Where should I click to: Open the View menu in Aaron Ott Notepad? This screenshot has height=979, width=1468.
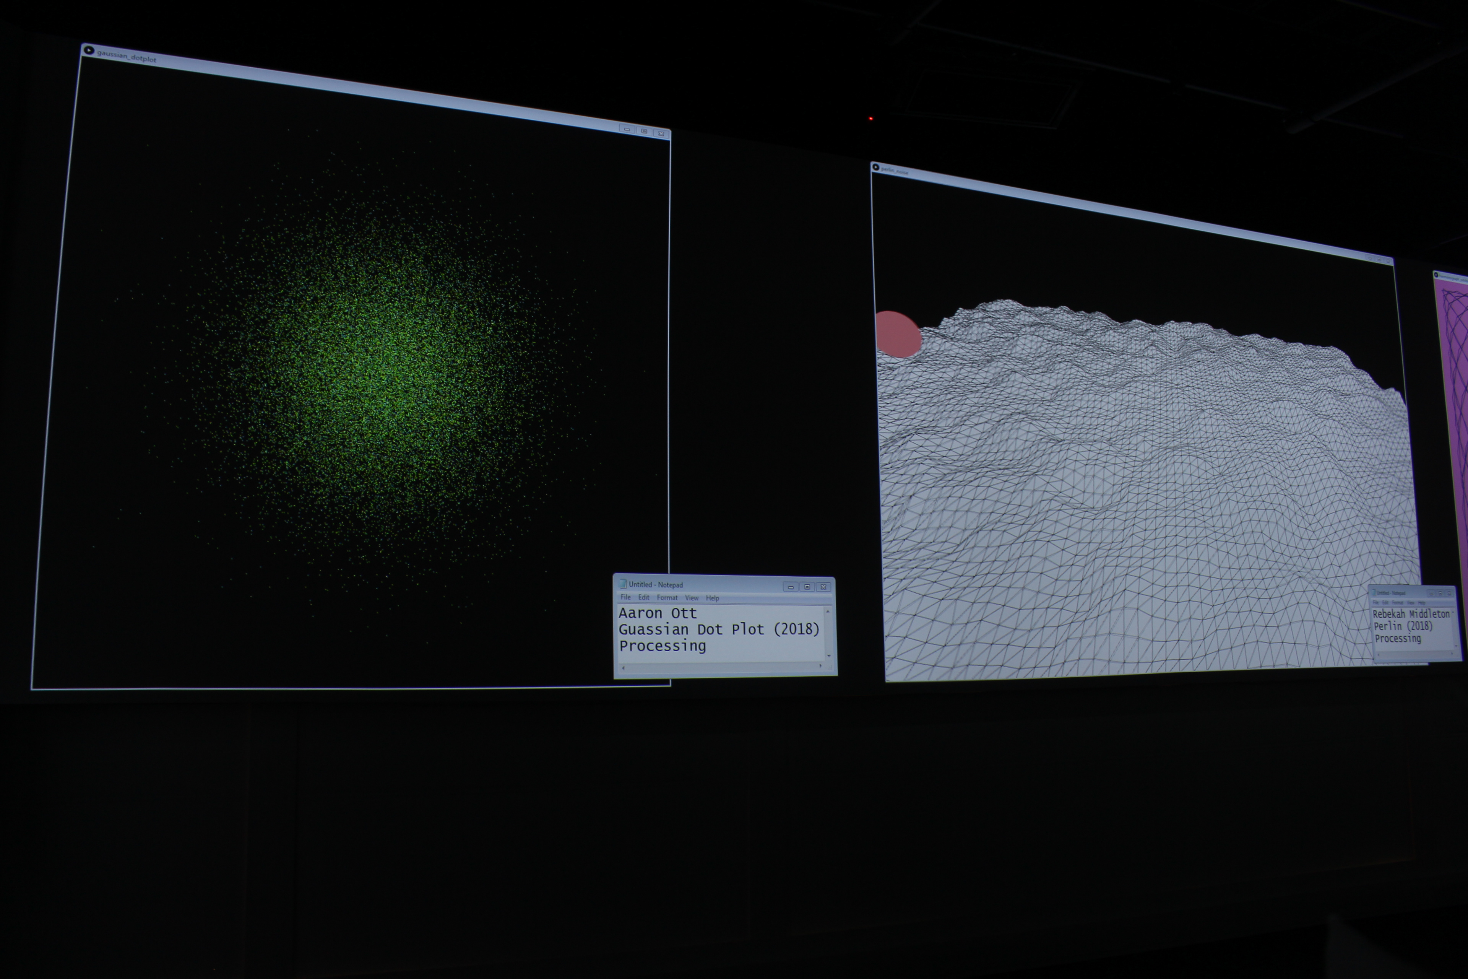click(692, 598)
